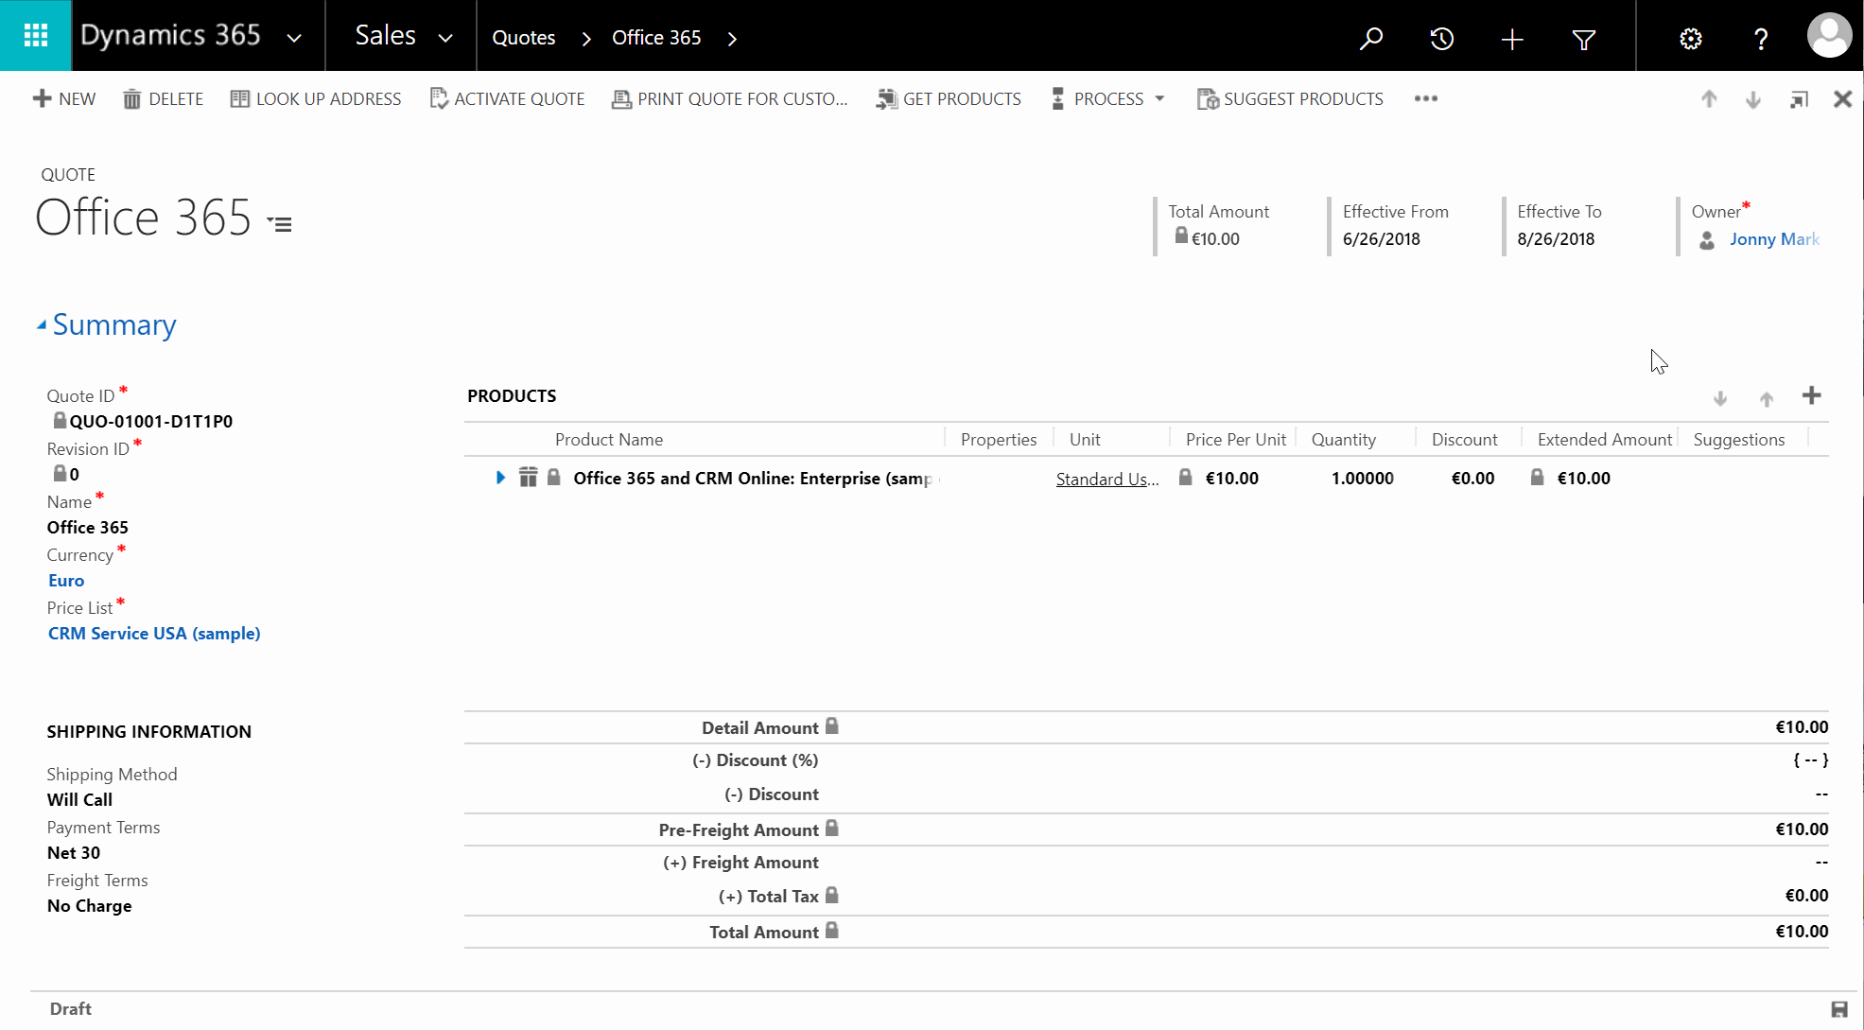Screen dimensions: 1864x1030
Task: Open the app launcher waffle icon
Action: tap(35, 36)
